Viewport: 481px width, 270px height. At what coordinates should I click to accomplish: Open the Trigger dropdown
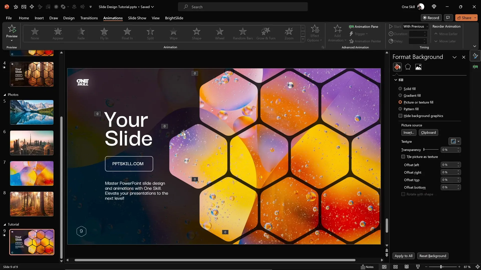[358, 34]
